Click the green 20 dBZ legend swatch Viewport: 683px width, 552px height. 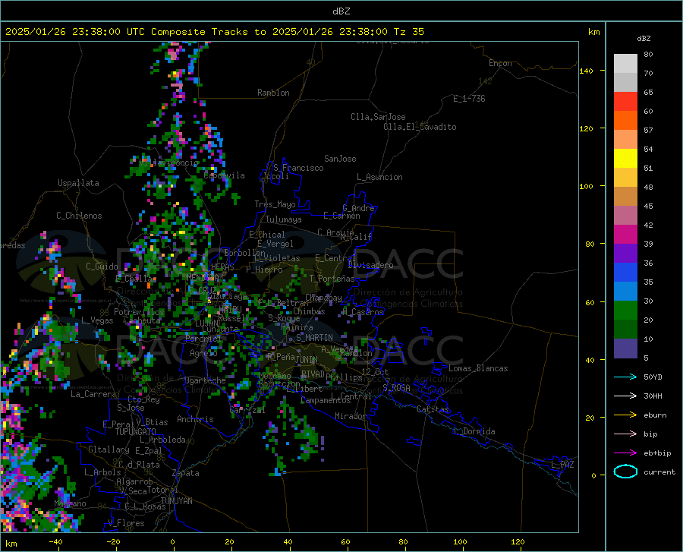pyautogui.click(x=625, y=311)
